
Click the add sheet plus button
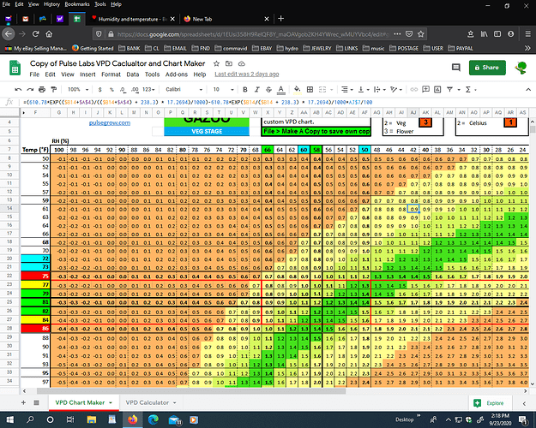[23, 402]
